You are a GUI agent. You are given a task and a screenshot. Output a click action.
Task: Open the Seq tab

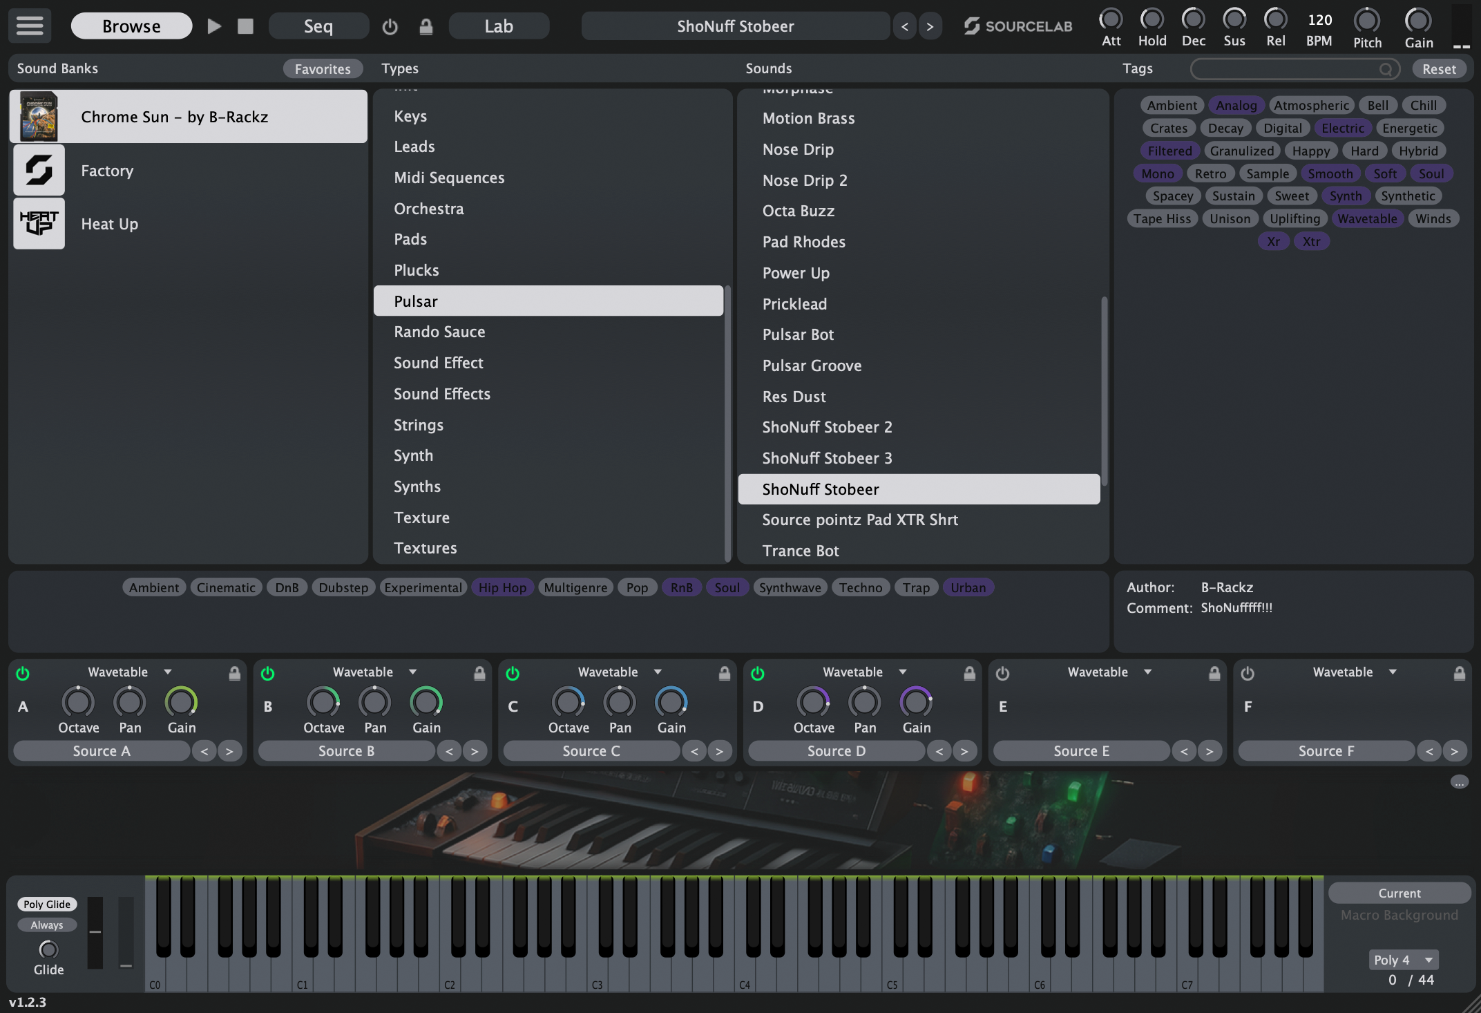click(x=318, y=26)
